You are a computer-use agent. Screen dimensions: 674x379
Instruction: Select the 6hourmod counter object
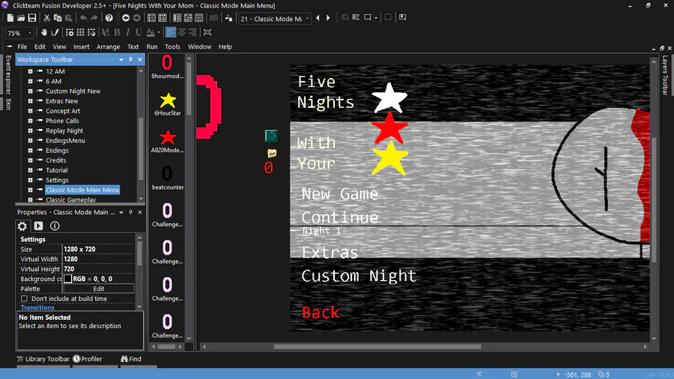pos(168,67)
